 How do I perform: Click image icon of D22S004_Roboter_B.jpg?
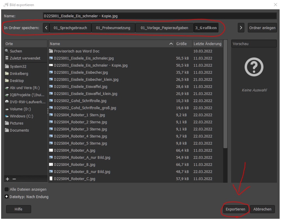click(51, 164)
